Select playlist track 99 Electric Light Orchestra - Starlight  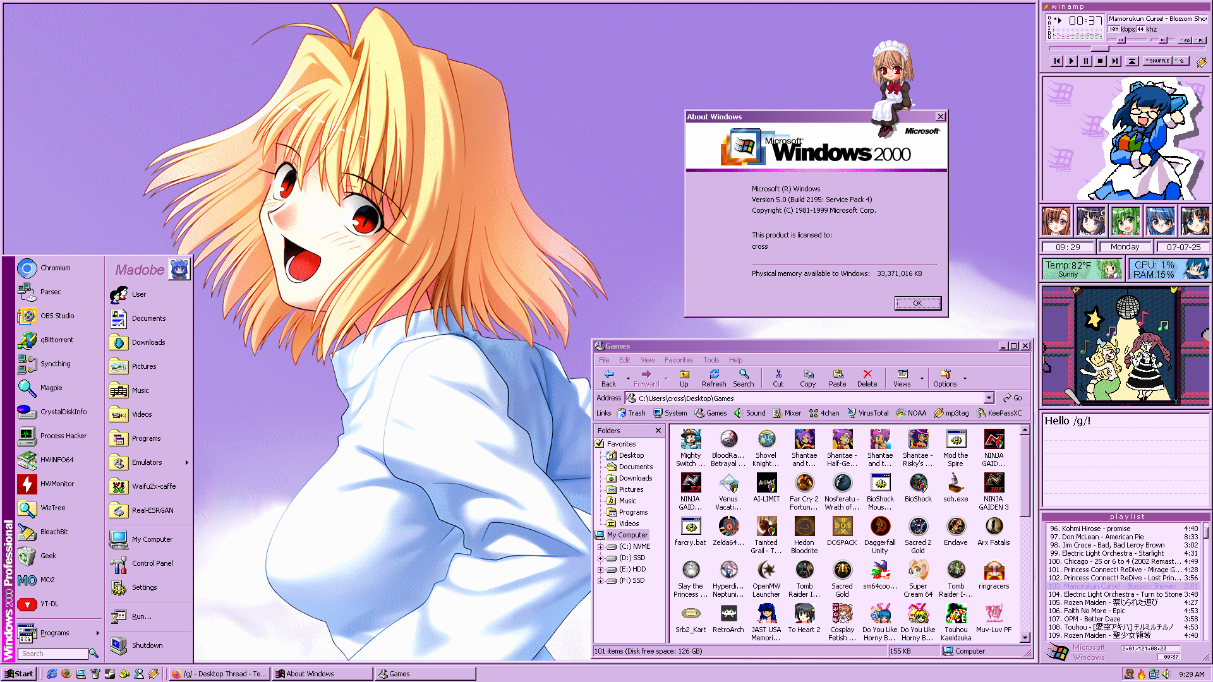[1123, 553]
